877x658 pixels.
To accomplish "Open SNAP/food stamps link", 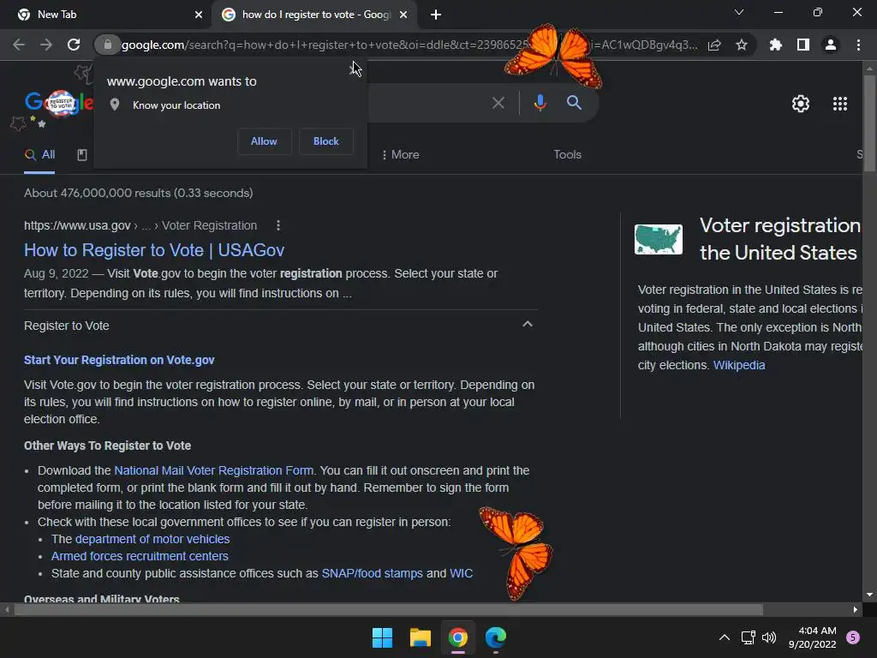I will pos(372,573).
